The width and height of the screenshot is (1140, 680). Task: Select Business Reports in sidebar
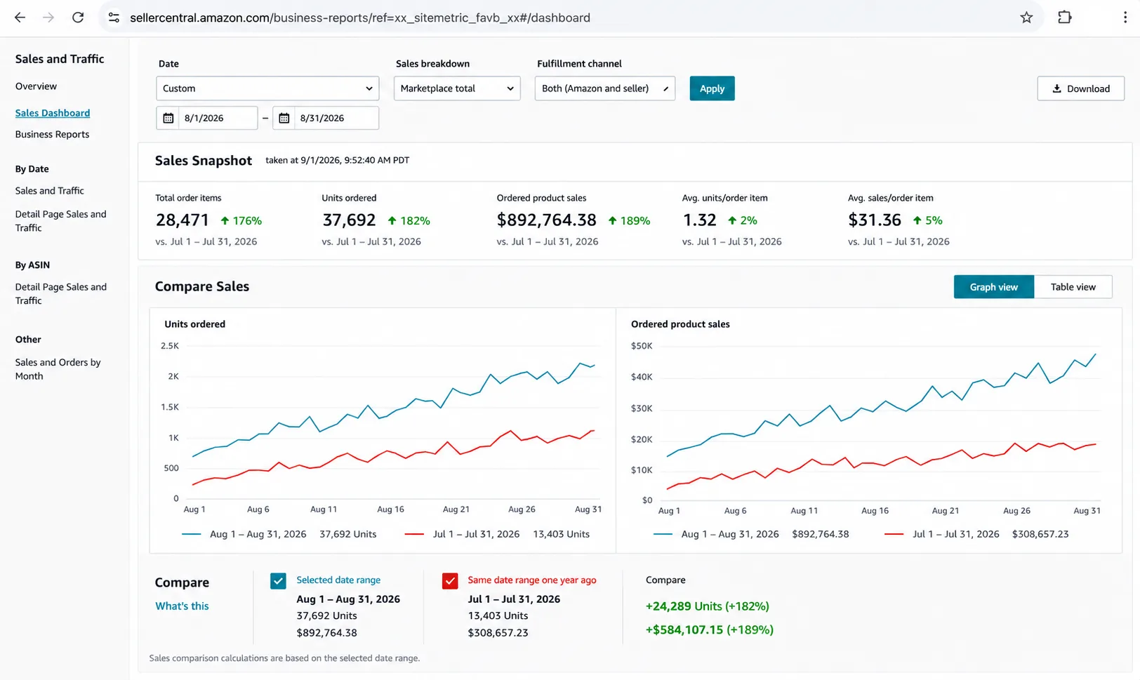pyautogui.click(x=53, y=134)
